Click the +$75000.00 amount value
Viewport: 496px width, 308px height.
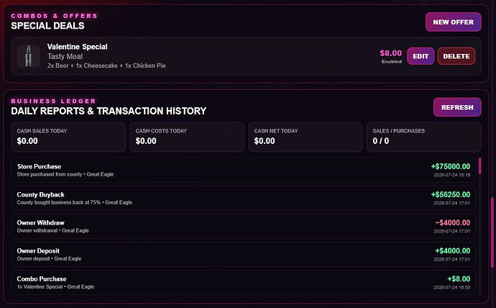[x=451, y=166]
